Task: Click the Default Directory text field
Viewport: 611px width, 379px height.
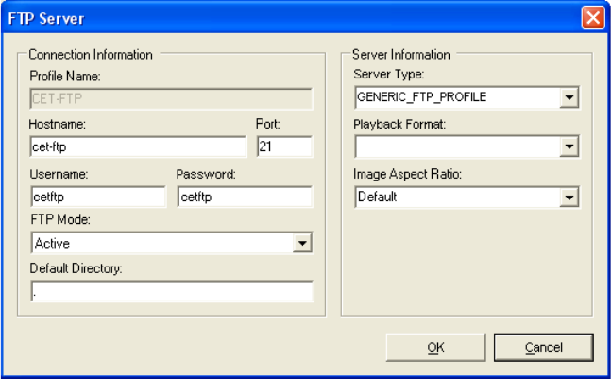Action: pos(171,292)
